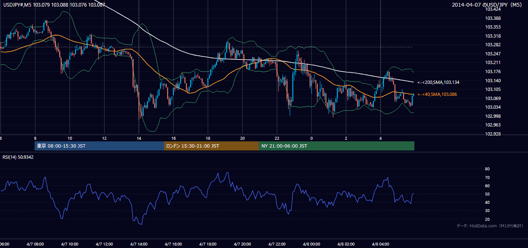This screenshot has width=528, height=248.
Task: Click the 103.388 price axis label
Action: click(x=493, y=18)
